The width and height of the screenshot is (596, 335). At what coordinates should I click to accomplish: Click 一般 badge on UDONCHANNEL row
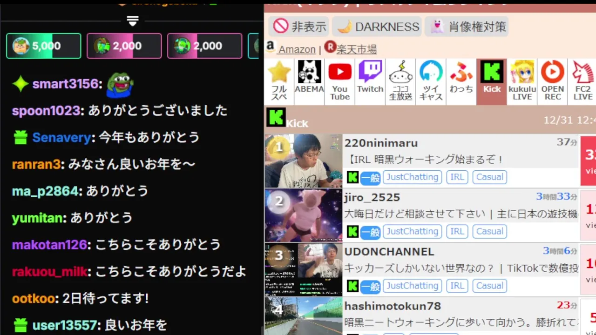[x=371, y=287]
